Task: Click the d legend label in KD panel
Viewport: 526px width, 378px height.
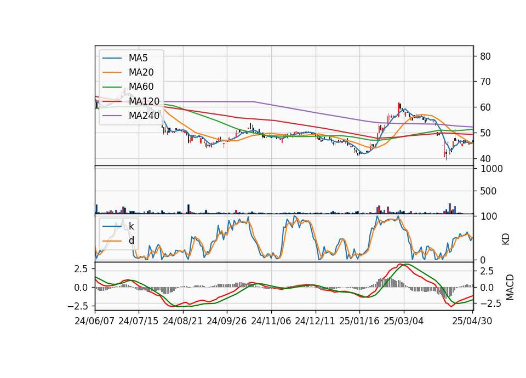Action: pos(131,240)
